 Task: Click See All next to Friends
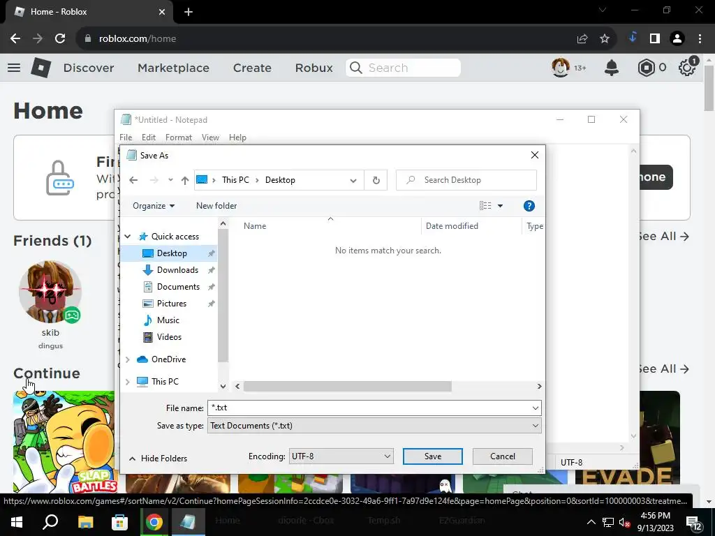click(663, 237)
